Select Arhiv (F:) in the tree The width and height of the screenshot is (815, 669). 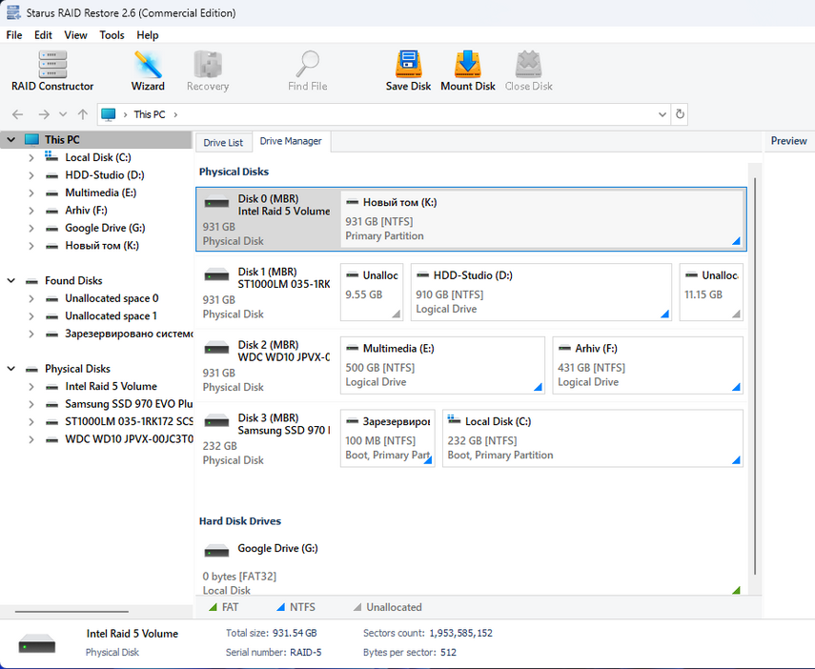pyautogui.click(x=87, y=211)
